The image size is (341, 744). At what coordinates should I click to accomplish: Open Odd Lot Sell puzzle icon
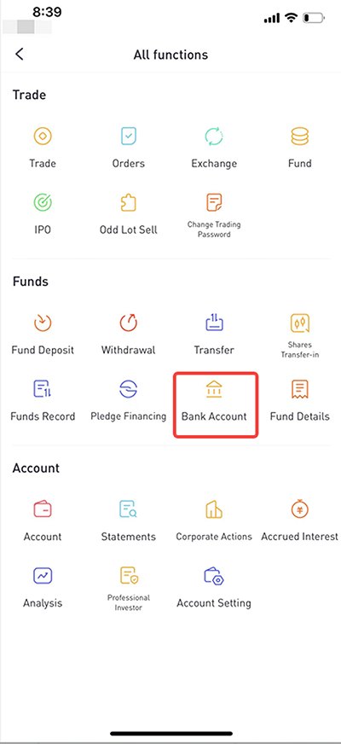(x=129, y=203)
